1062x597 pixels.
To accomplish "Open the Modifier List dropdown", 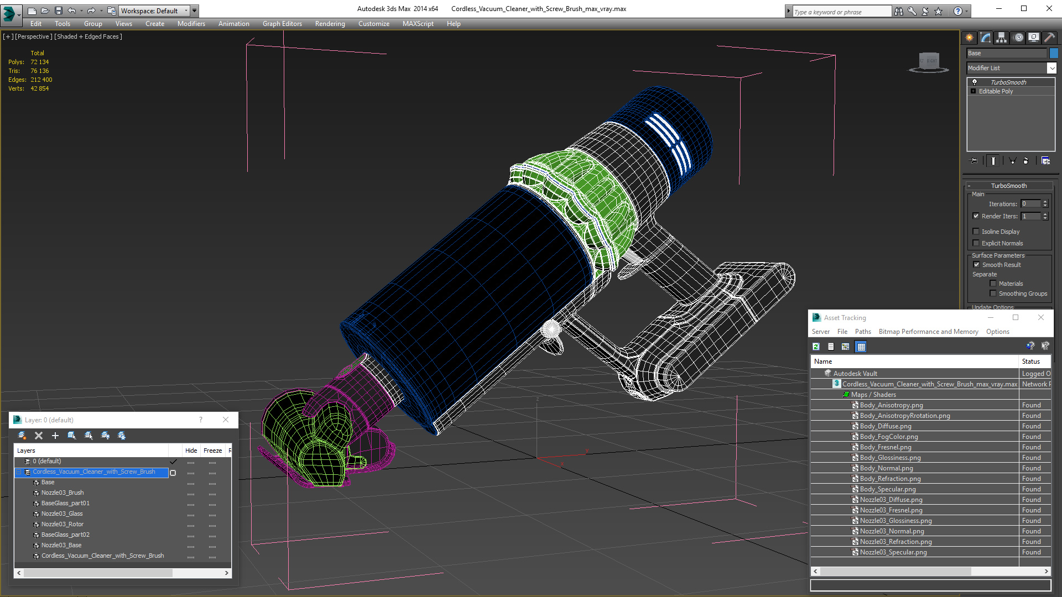I will (1051, 68).
